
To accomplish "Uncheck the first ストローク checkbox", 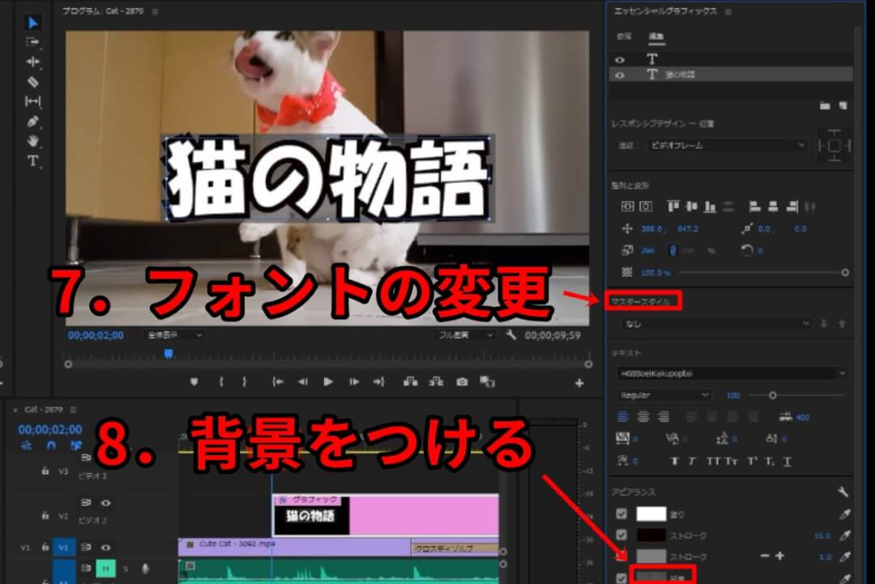I will [x=621, y=535].
